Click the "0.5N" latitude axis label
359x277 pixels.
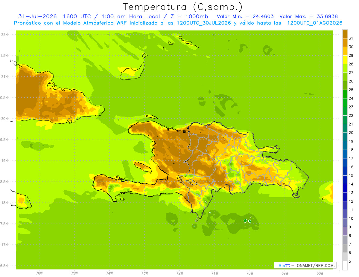[x=4, y=98]
